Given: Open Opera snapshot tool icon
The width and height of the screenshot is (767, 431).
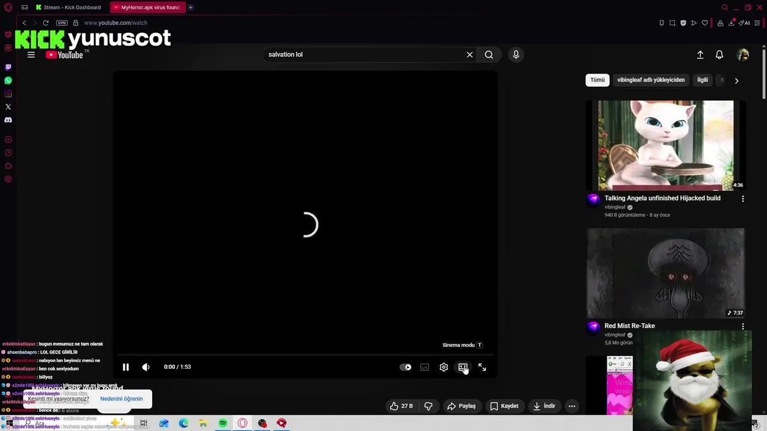Looking at the screenshot, I should [x=672, y=23].
